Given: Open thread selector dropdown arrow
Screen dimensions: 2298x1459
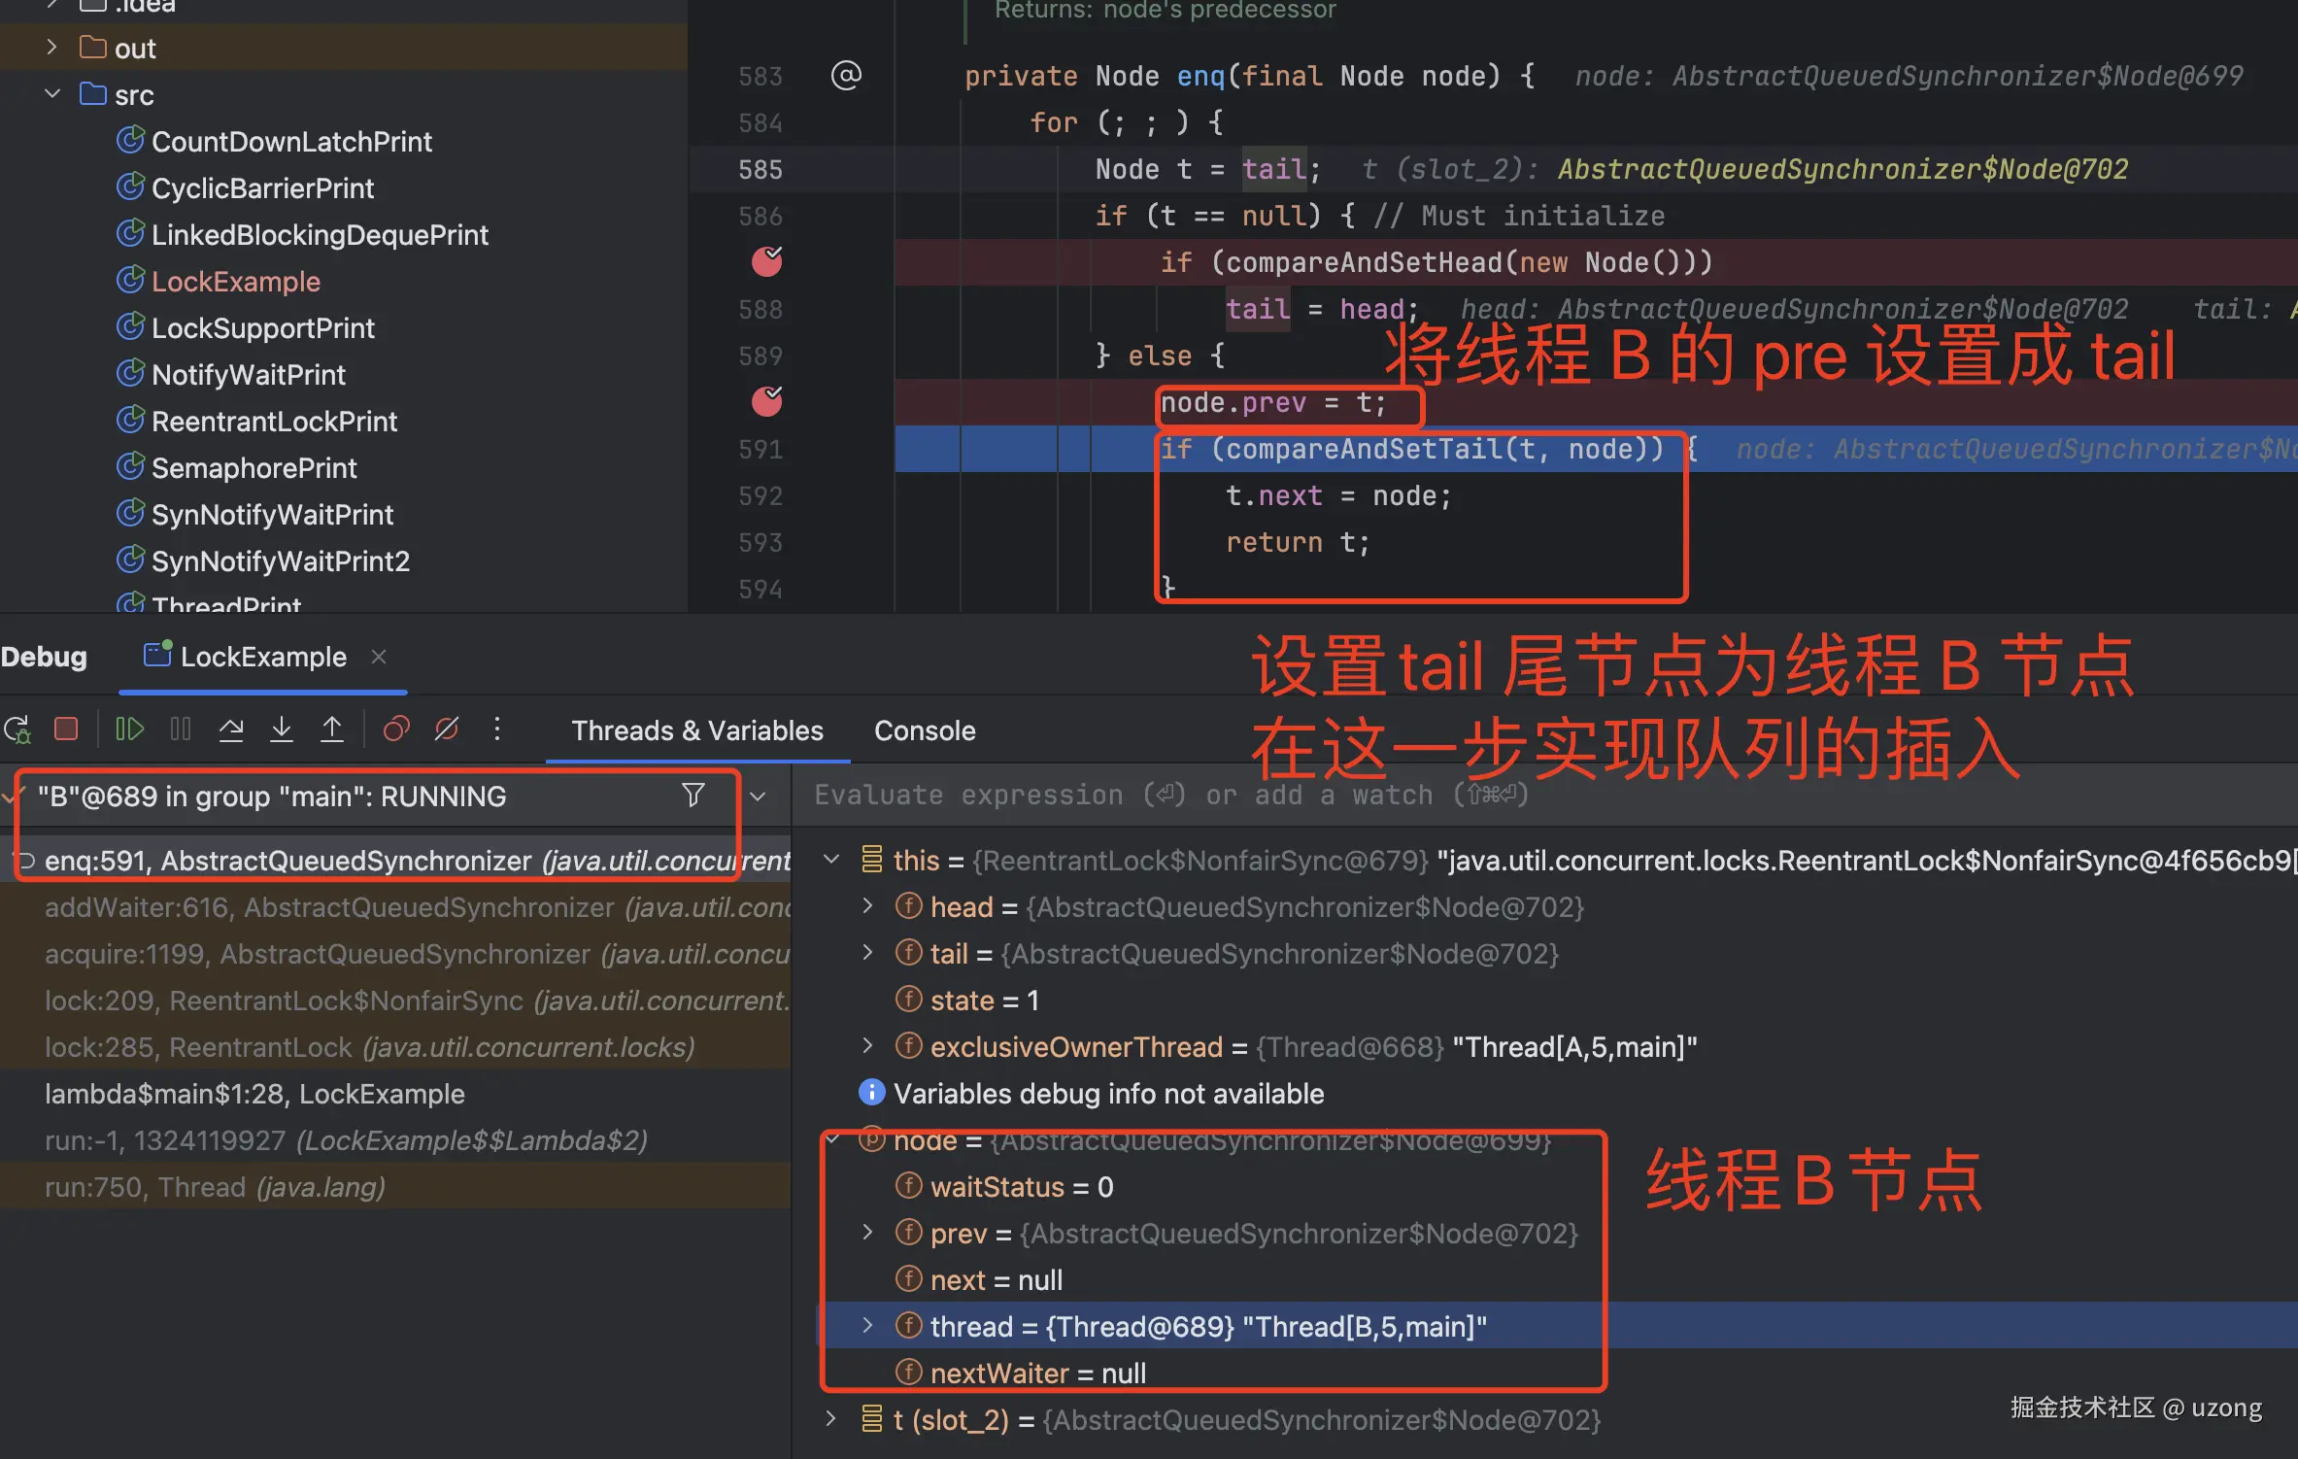Looking at the screenshot, I should click(759, 797).
